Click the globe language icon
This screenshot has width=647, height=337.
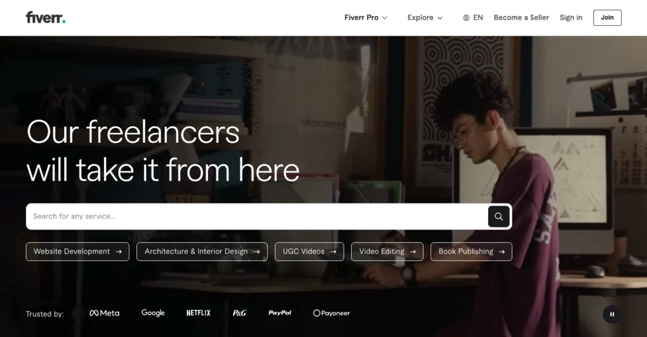coord(466,17)
